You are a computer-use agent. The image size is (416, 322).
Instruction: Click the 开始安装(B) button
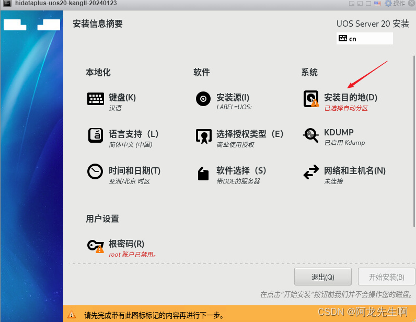coord(387,277)
